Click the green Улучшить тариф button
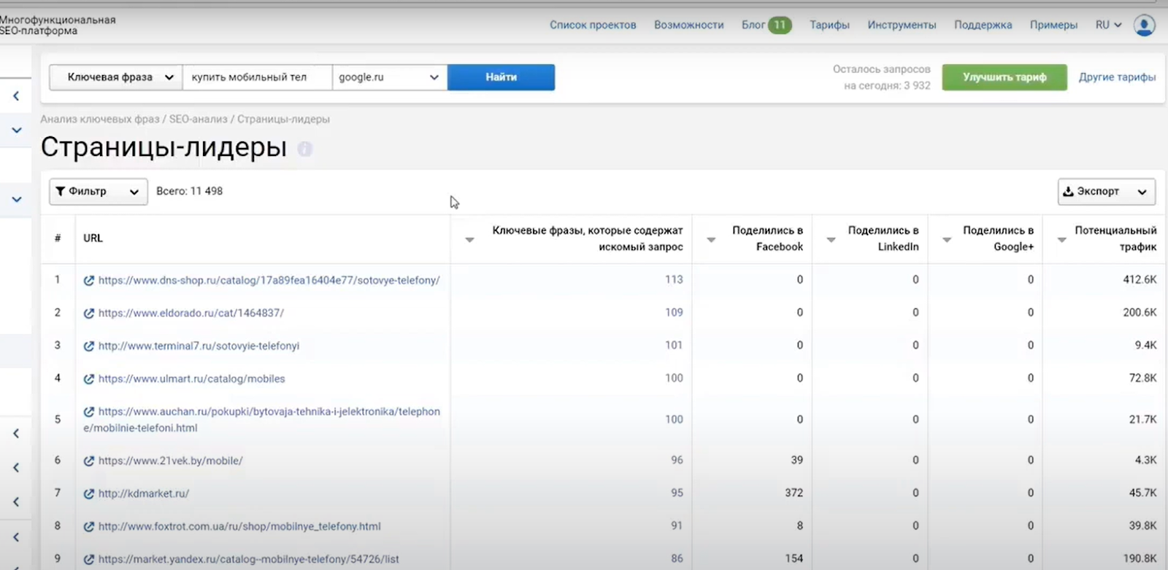This screenshot has width=1168, height=570. pos(1004,77)
